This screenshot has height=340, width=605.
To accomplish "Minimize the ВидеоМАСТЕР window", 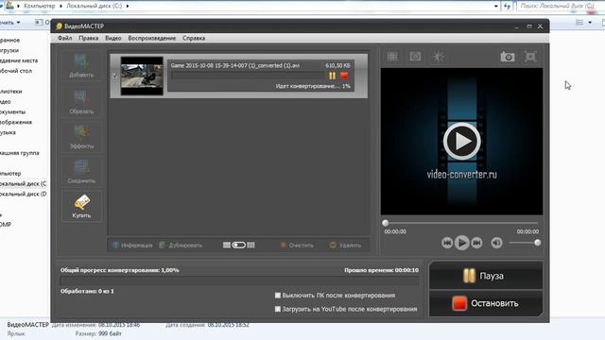I will pyautogui.click(x=516, y=26).
